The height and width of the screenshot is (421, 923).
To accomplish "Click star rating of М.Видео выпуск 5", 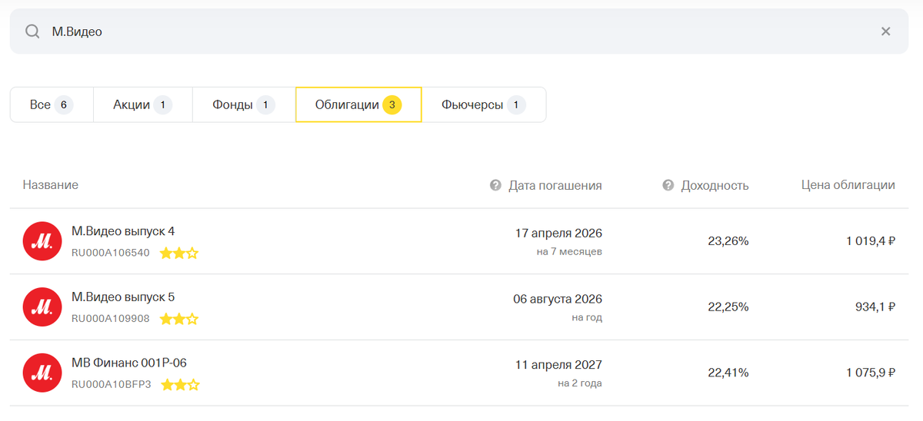I will [x=179, y=319].
